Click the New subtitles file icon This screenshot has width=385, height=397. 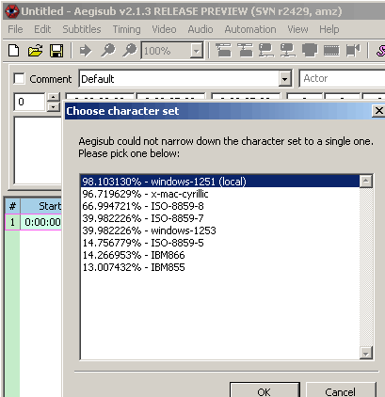pos(13,51)
